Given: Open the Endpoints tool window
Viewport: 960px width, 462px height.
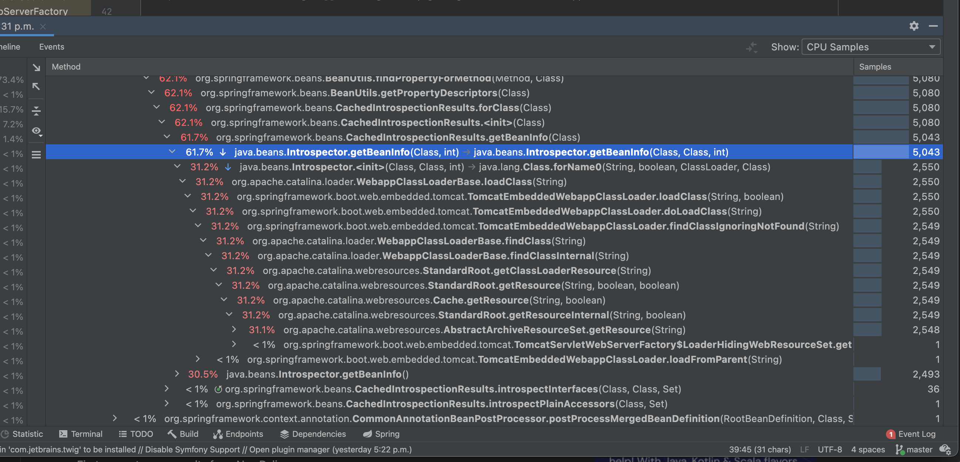Looking at the screenshot, I should tap(238, 434).
